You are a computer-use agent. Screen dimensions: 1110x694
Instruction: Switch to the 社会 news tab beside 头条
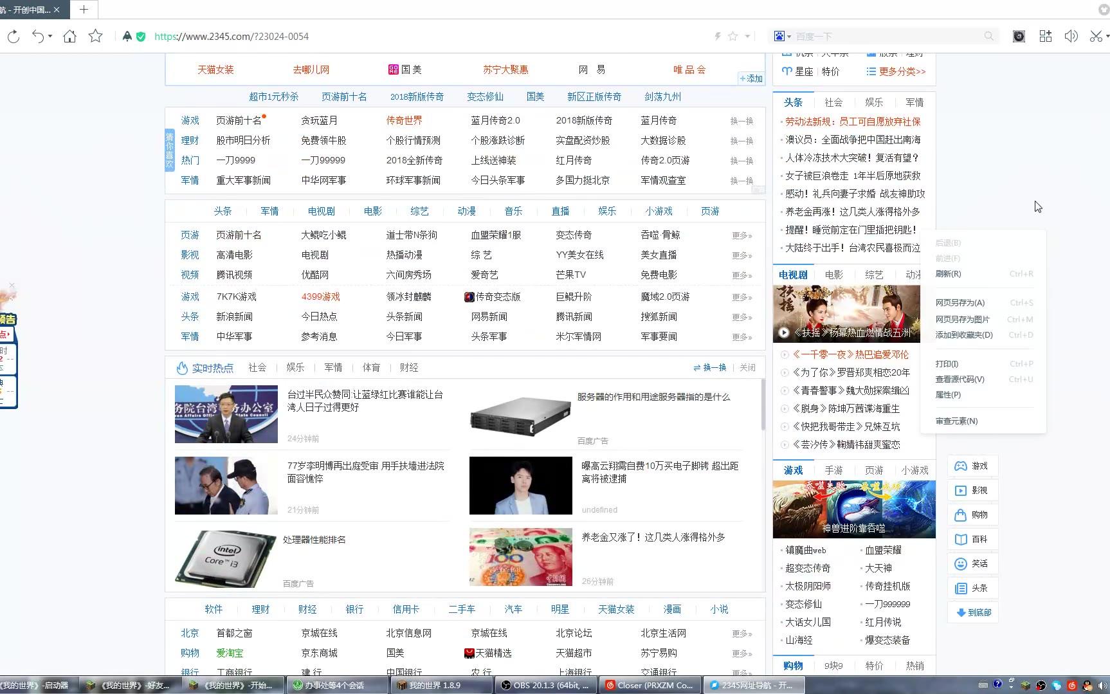click(833, 102)
